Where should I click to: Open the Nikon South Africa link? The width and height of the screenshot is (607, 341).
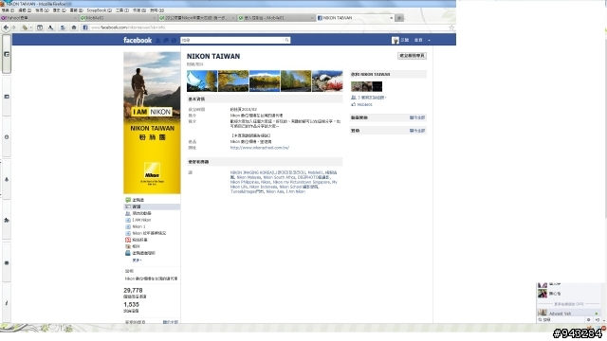click(280, 177)
